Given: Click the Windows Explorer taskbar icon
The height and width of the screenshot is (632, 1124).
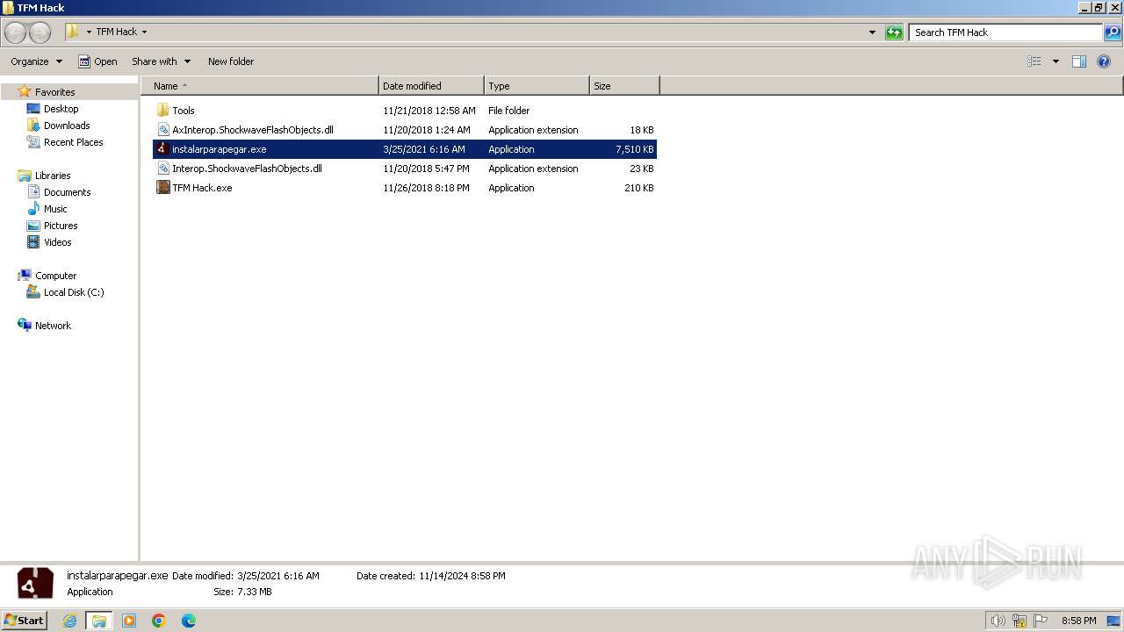Looking at the screenshot, I should click(x=98, y=621).
